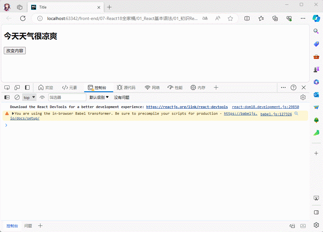Click the 筛选器 filter input field

click(67, 97)
